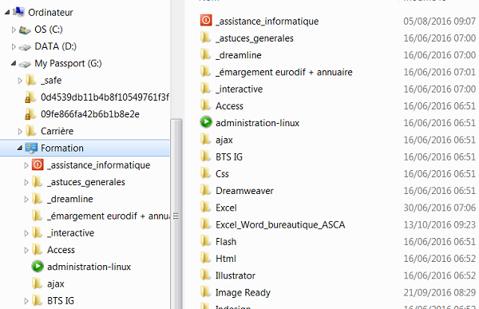The width and height of the screenshot is (479, 309).
Task: Click date 30/06/2016 07:06 of Excel folder
Action: pos(439,208)
